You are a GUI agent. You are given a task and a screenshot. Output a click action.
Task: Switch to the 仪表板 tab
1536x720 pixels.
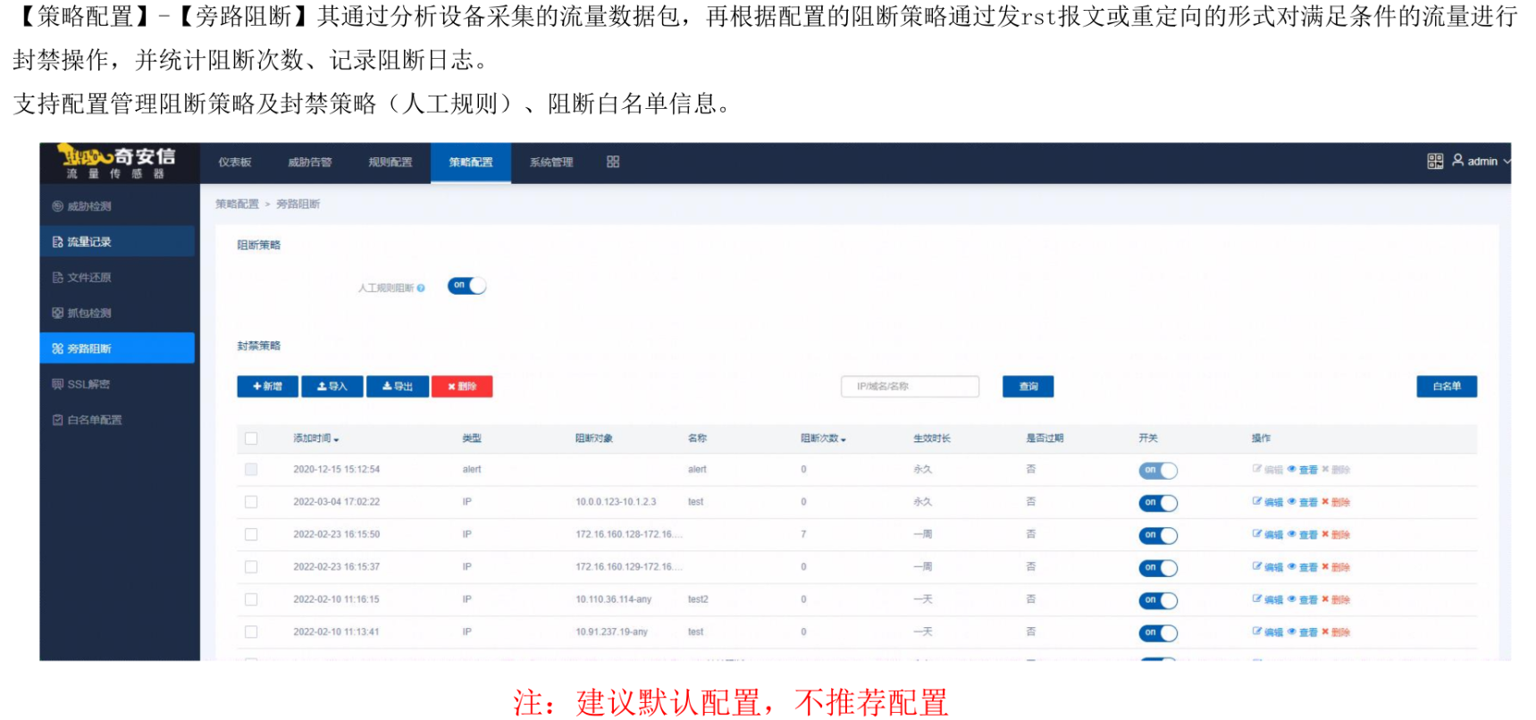235,163
